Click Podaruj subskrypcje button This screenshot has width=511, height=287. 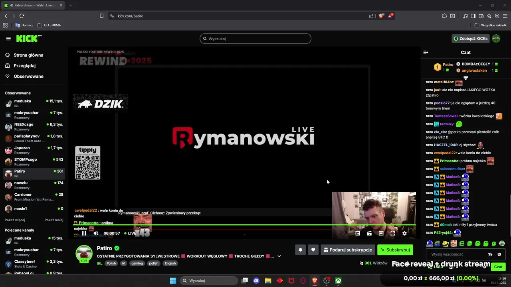(x=348, y=250)
